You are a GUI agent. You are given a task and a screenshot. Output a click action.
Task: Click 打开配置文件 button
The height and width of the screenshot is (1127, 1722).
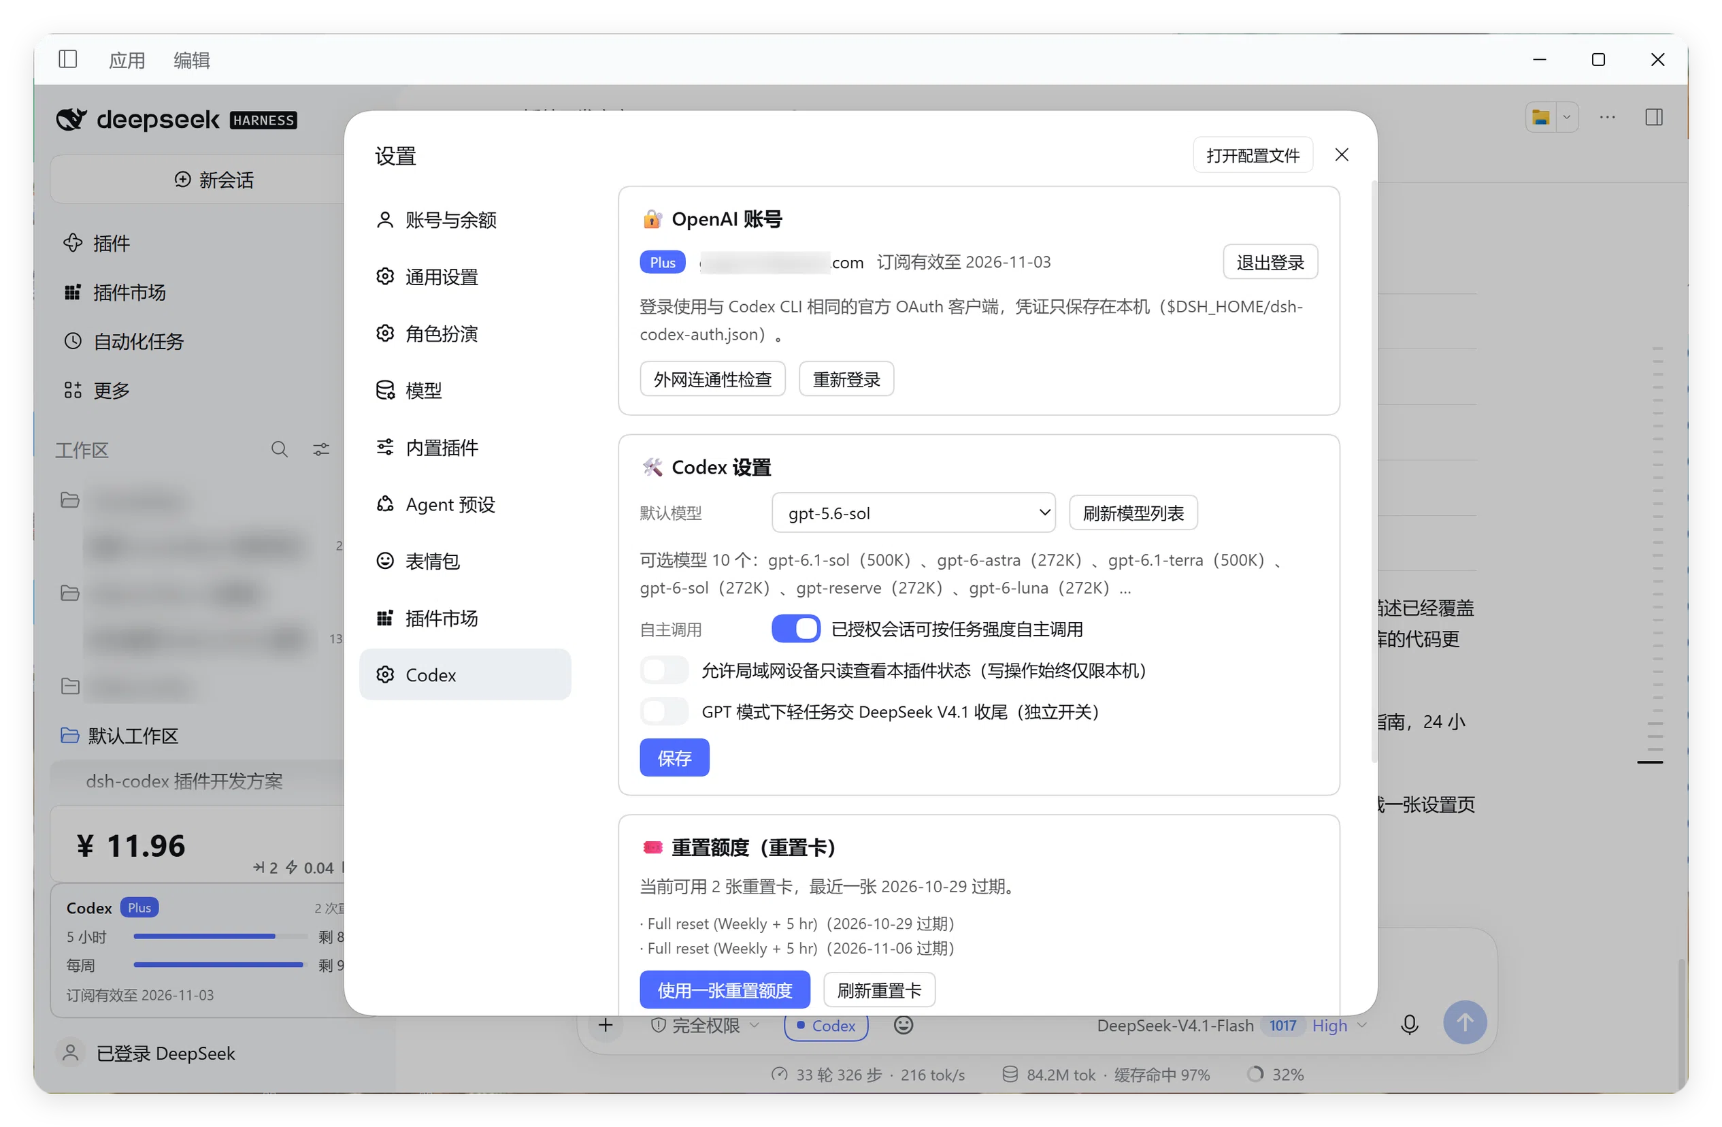pos(1253,155)
